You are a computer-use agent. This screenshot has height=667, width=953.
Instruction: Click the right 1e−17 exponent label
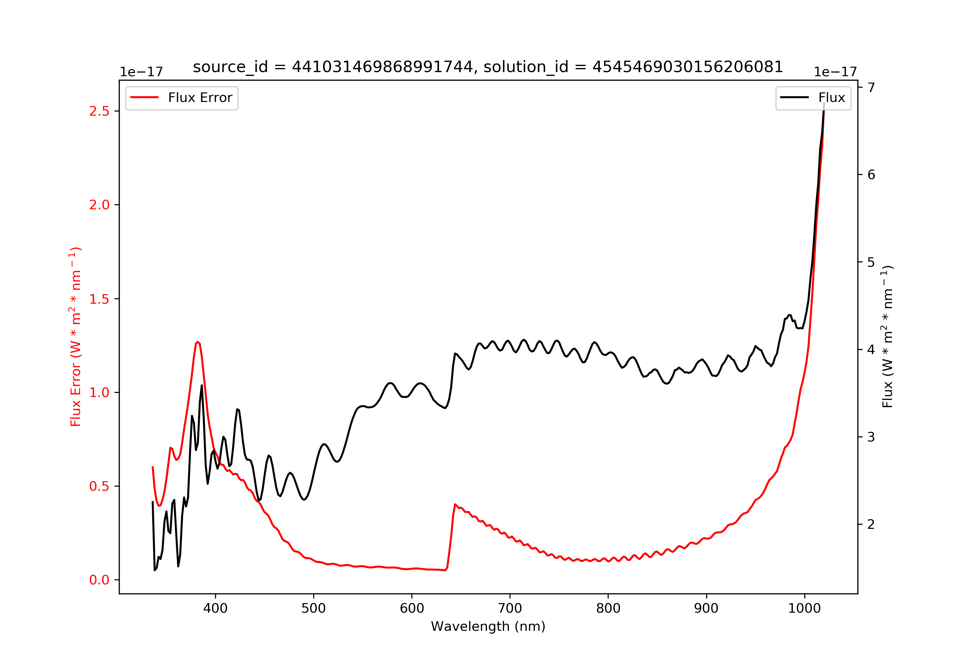(x=835, y=72)
